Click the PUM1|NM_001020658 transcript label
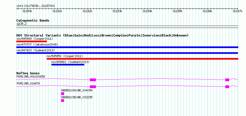The height and width of the screenshot is (116, 246). (31, 77)
